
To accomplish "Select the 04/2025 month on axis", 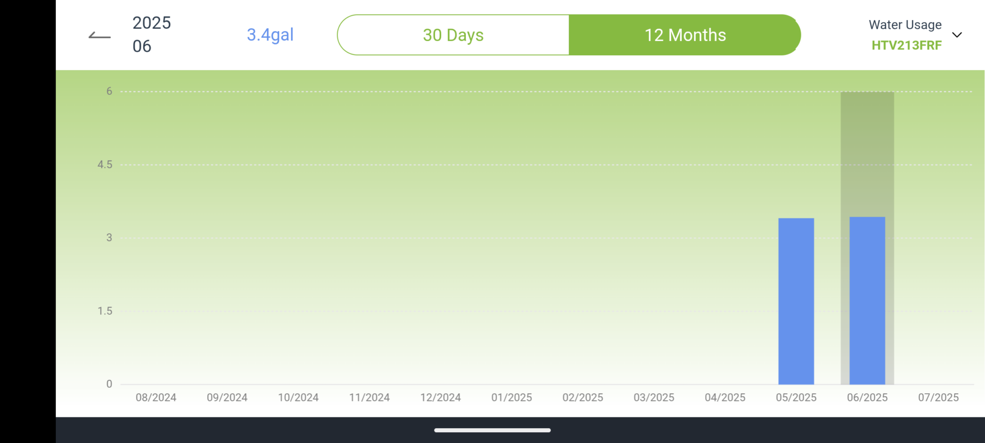I will point(725,397).
